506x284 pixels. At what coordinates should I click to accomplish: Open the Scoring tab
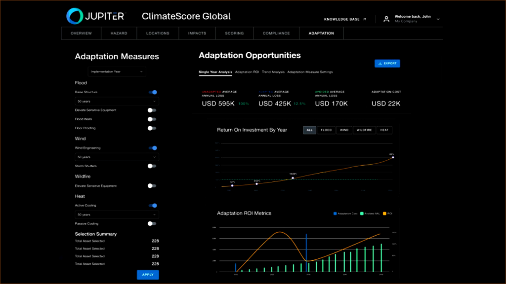(x=234, y=33)
